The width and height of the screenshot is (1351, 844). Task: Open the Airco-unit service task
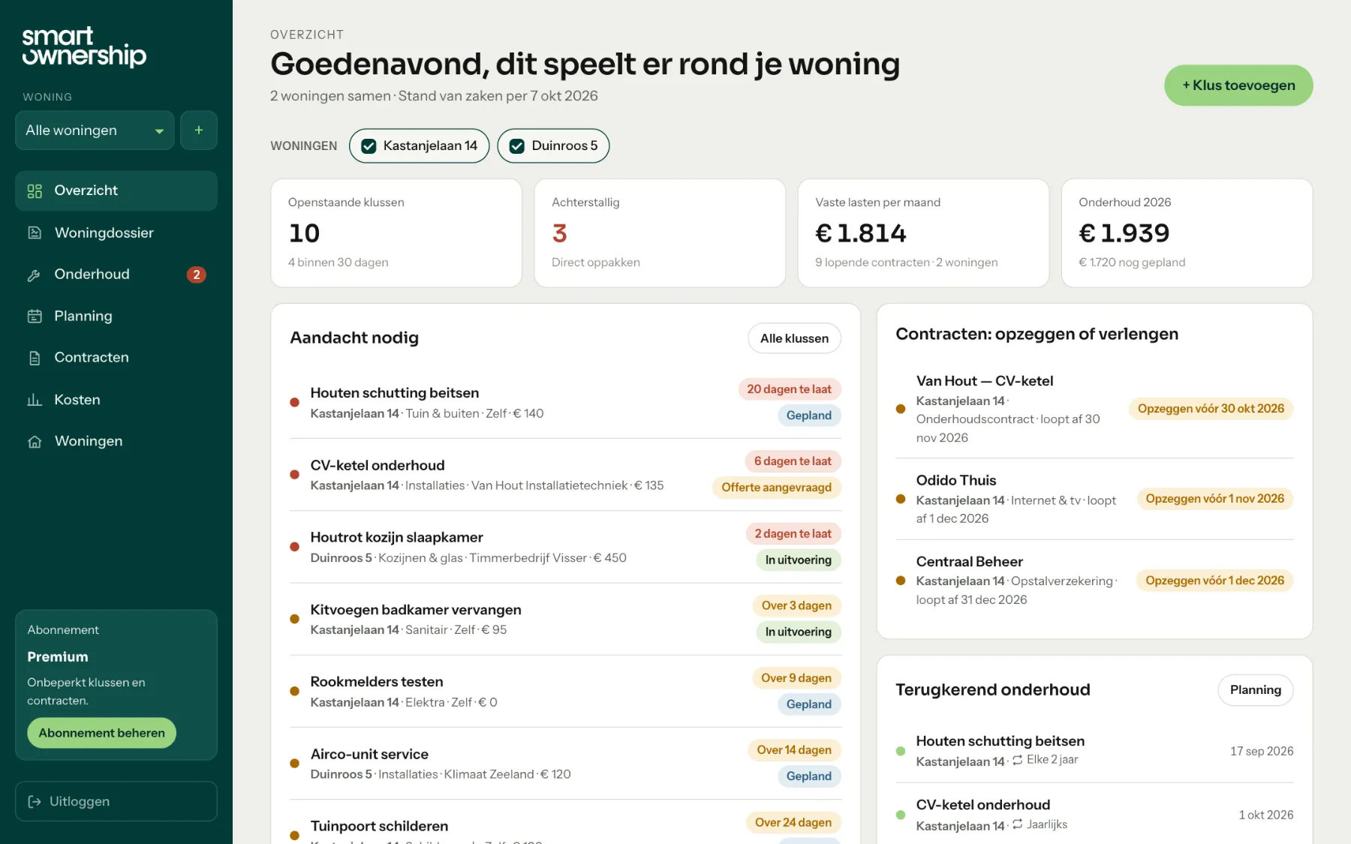tap(565, 764)
